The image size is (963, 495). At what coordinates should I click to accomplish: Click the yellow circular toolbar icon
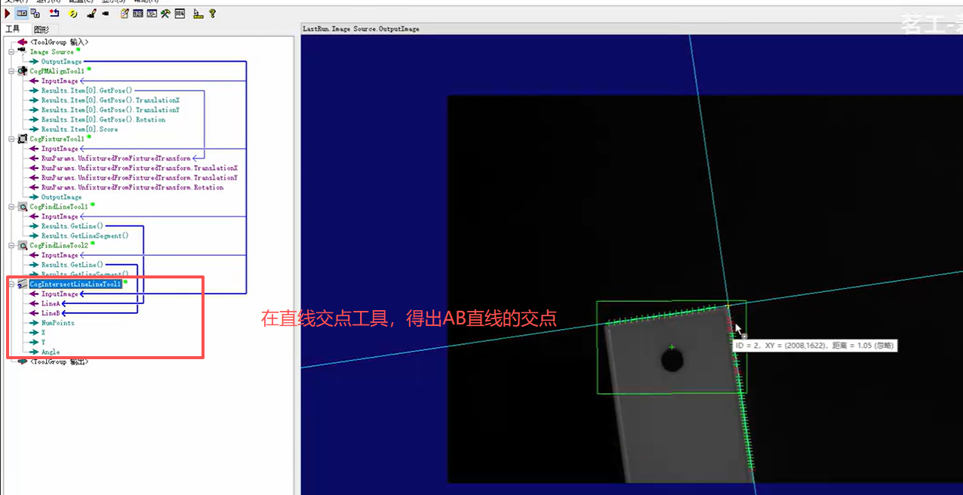pyautogui.click(x=73, y=14)
